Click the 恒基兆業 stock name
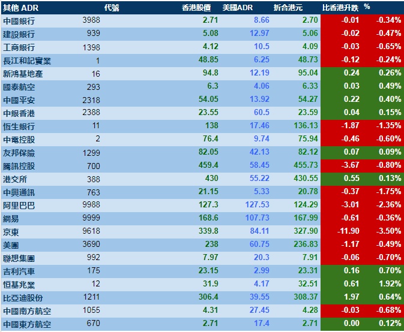Viewport: 404px width, 332px height. [19, 285]
